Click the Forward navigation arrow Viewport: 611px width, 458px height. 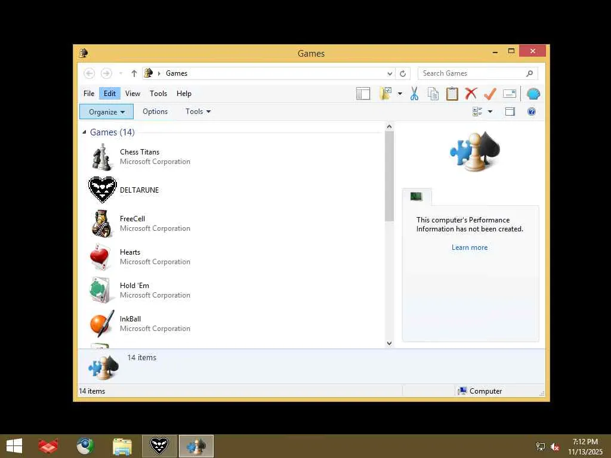pos(106,73)
